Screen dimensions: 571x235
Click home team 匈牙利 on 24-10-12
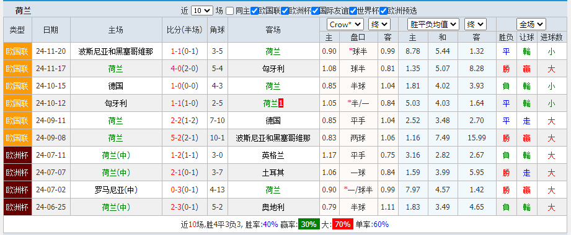click(x=116, y=103)
